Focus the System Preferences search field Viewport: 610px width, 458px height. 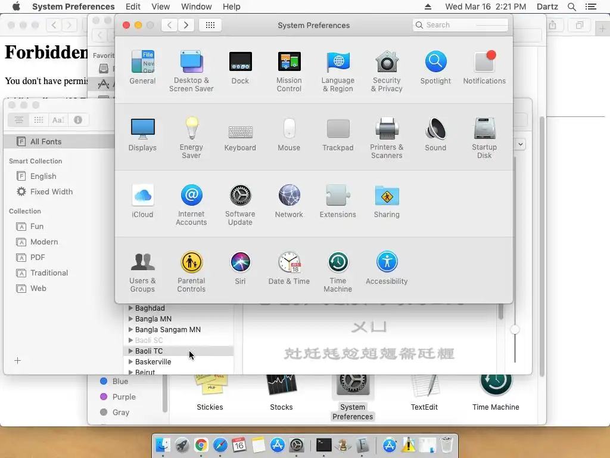(x=460, y=25)
